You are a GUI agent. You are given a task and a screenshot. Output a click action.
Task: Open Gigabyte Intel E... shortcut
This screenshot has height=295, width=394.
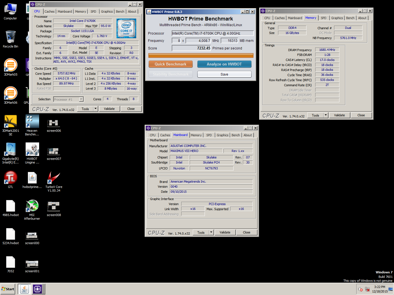pyautogui.click(x=10, y=153)
